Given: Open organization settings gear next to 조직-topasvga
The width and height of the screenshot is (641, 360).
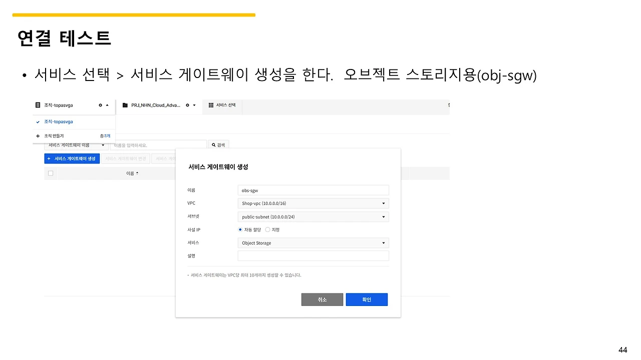Looking at the screenshot, I should [100, 105].
